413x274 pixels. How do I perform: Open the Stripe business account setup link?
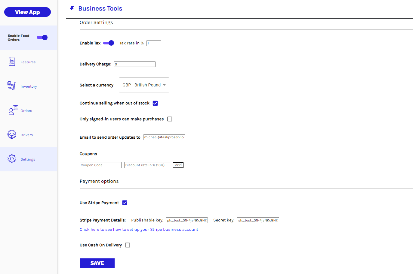[x=139, y=230]
